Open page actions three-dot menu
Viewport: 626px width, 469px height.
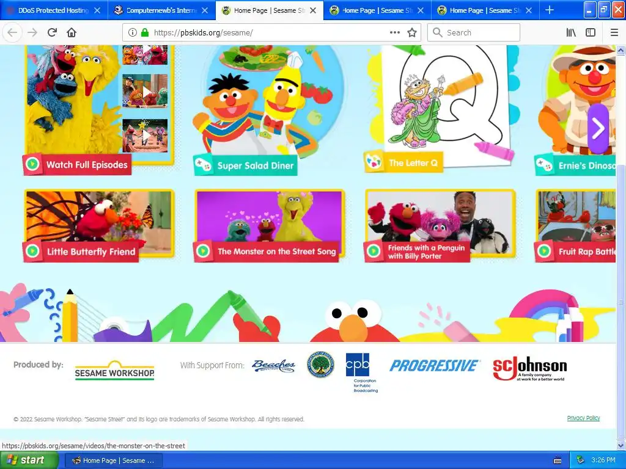394,32
